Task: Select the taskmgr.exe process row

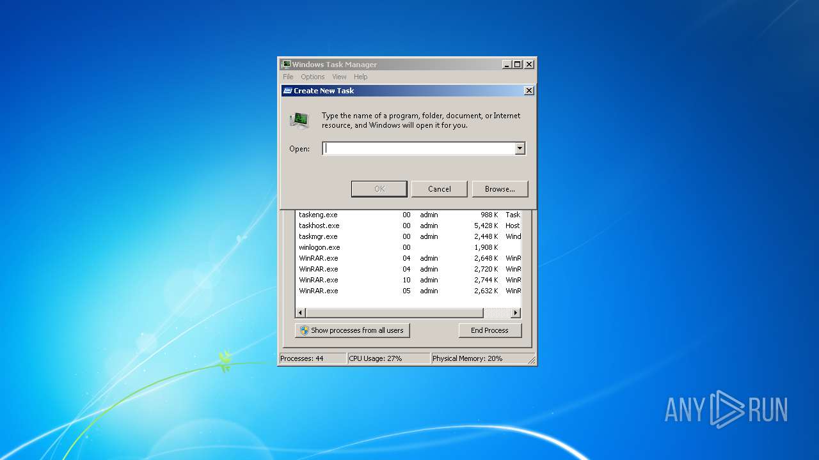Action: pyautogui.click(x=408, y=236)
